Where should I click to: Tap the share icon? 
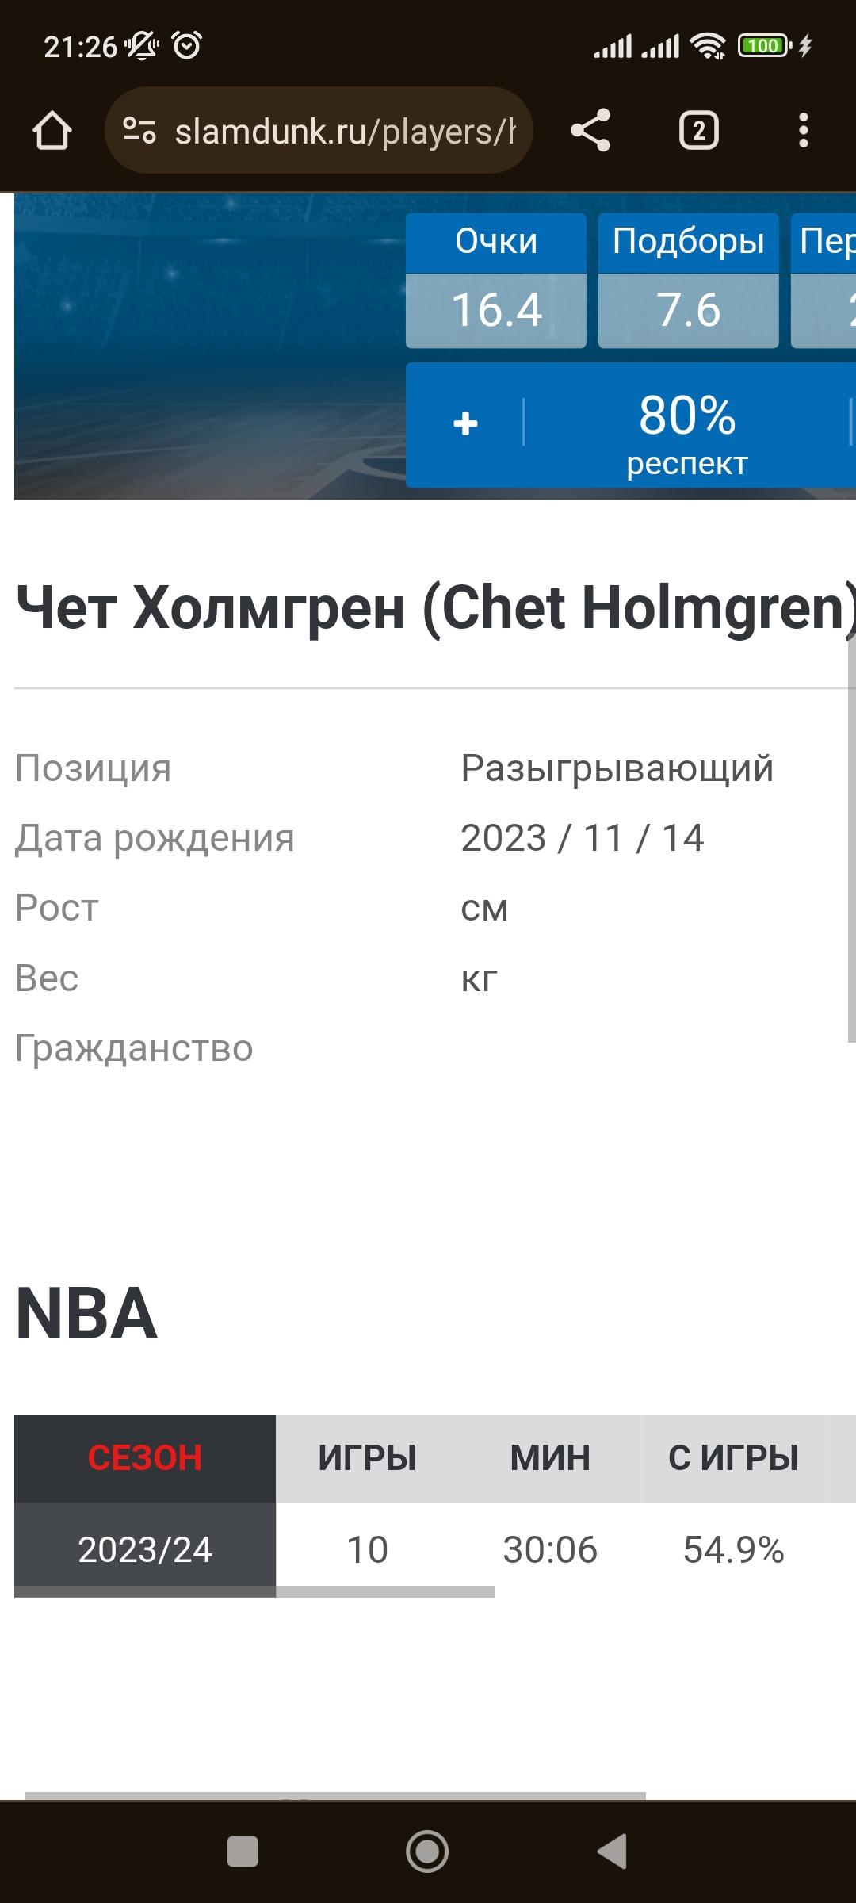click(590, 131)
